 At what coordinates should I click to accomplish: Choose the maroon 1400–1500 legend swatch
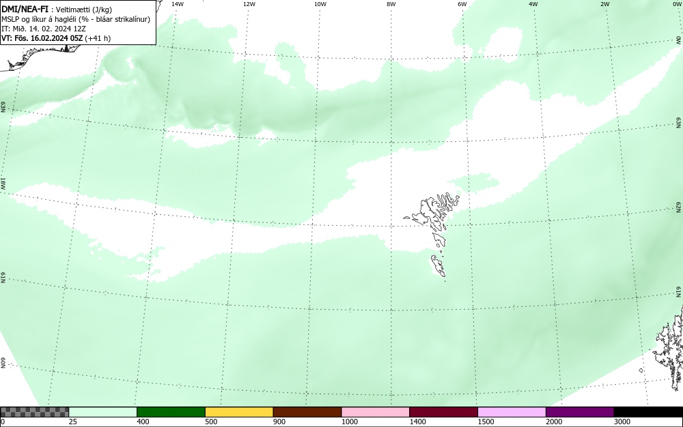click(x=443, y=412)
